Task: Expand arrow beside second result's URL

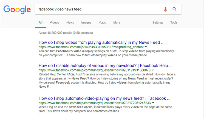Action: (153, 70)
